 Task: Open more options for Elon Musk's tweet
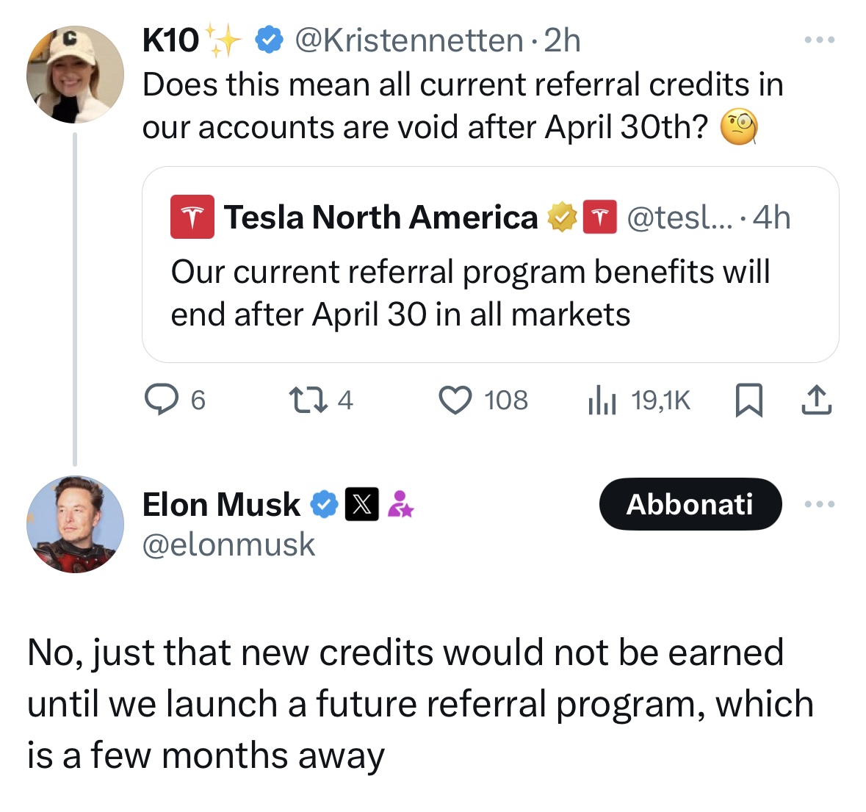(820, 504)
